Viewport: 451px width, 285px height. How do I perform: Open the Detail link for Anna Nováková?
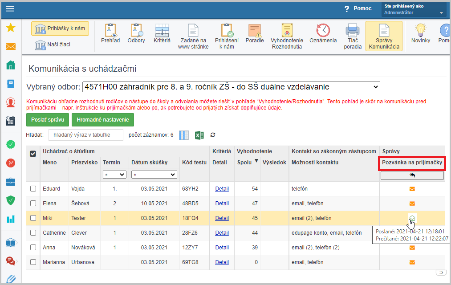222,247
